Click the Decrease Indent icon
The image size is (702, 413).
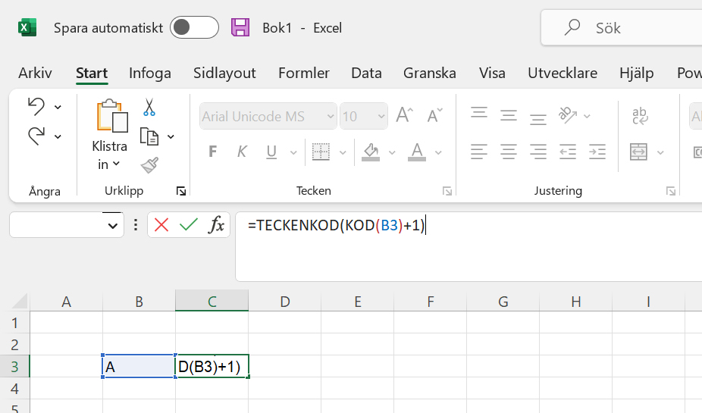click(x=568, y=152)
